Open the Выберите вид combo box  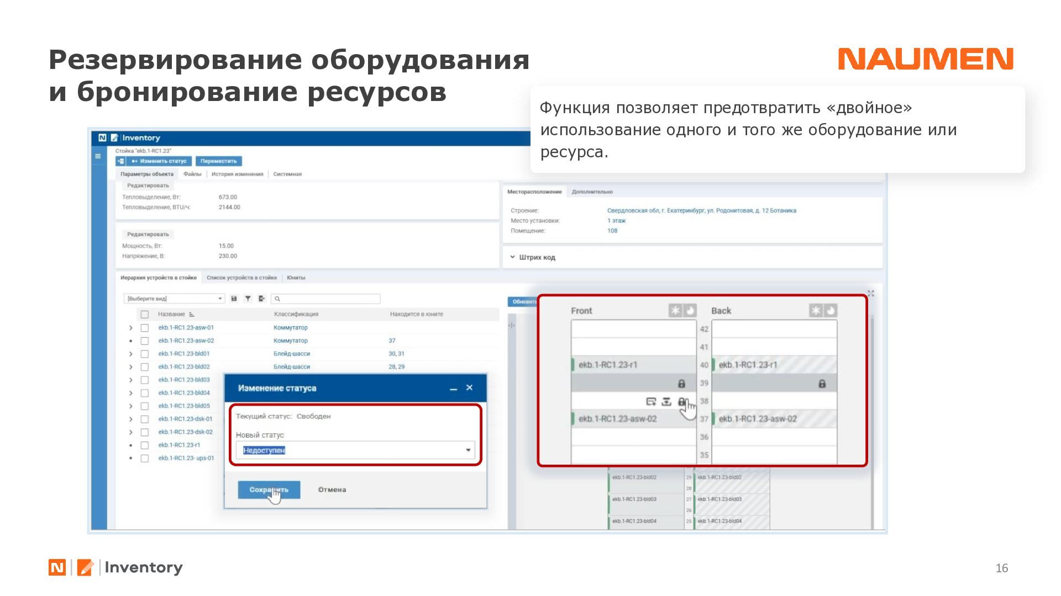tap(174, 299)
